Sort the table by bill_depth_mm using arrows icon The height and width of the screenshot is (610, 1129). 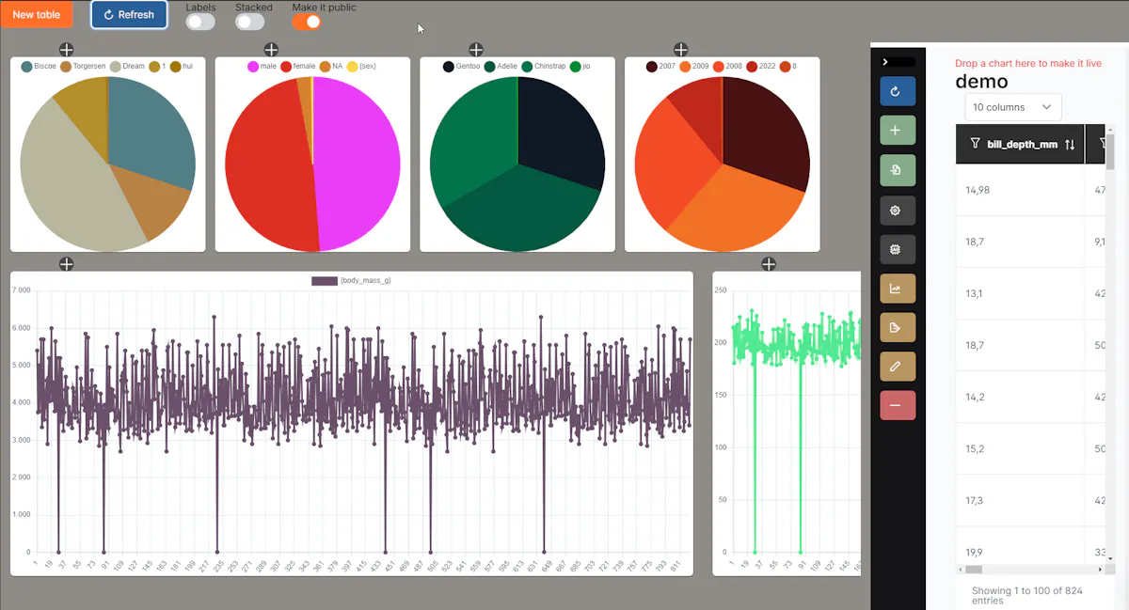pyautogui.click(x=1070, y=145)
